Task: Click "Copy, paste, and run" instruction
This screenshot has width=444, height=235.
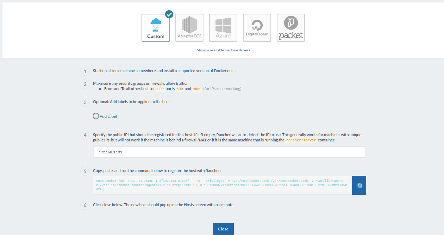Action: click(x=157, y=171)
